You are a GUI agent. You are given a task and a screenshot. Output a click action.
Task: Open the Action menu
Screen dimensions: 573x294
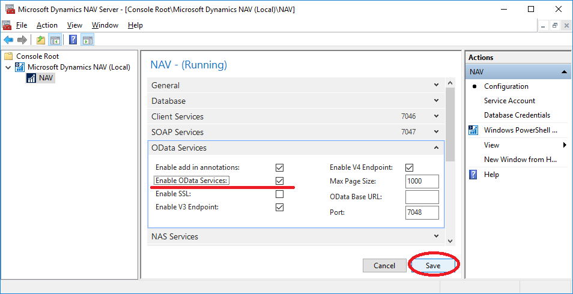(47, 25)
